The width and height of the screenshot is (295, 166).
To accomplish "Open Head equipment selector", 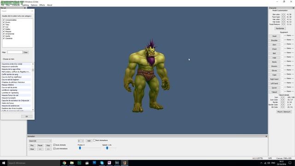I will pos(274,36).
